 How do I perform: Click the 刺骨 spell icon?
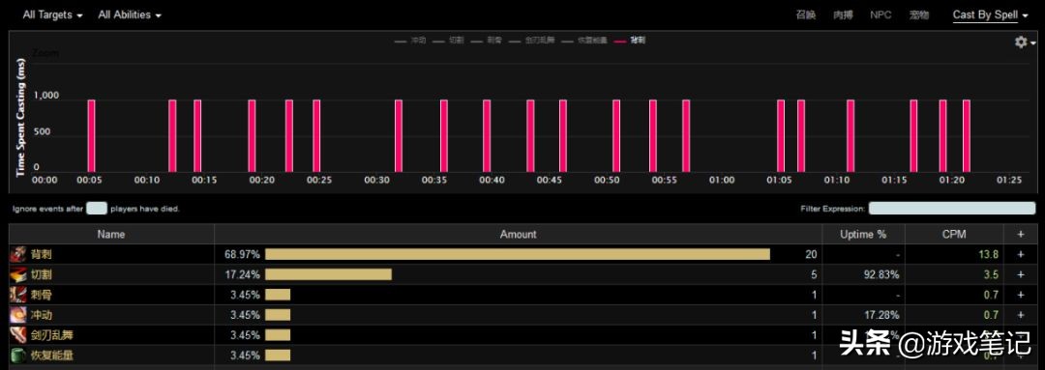pyautogui.click(x=18, y=295)
